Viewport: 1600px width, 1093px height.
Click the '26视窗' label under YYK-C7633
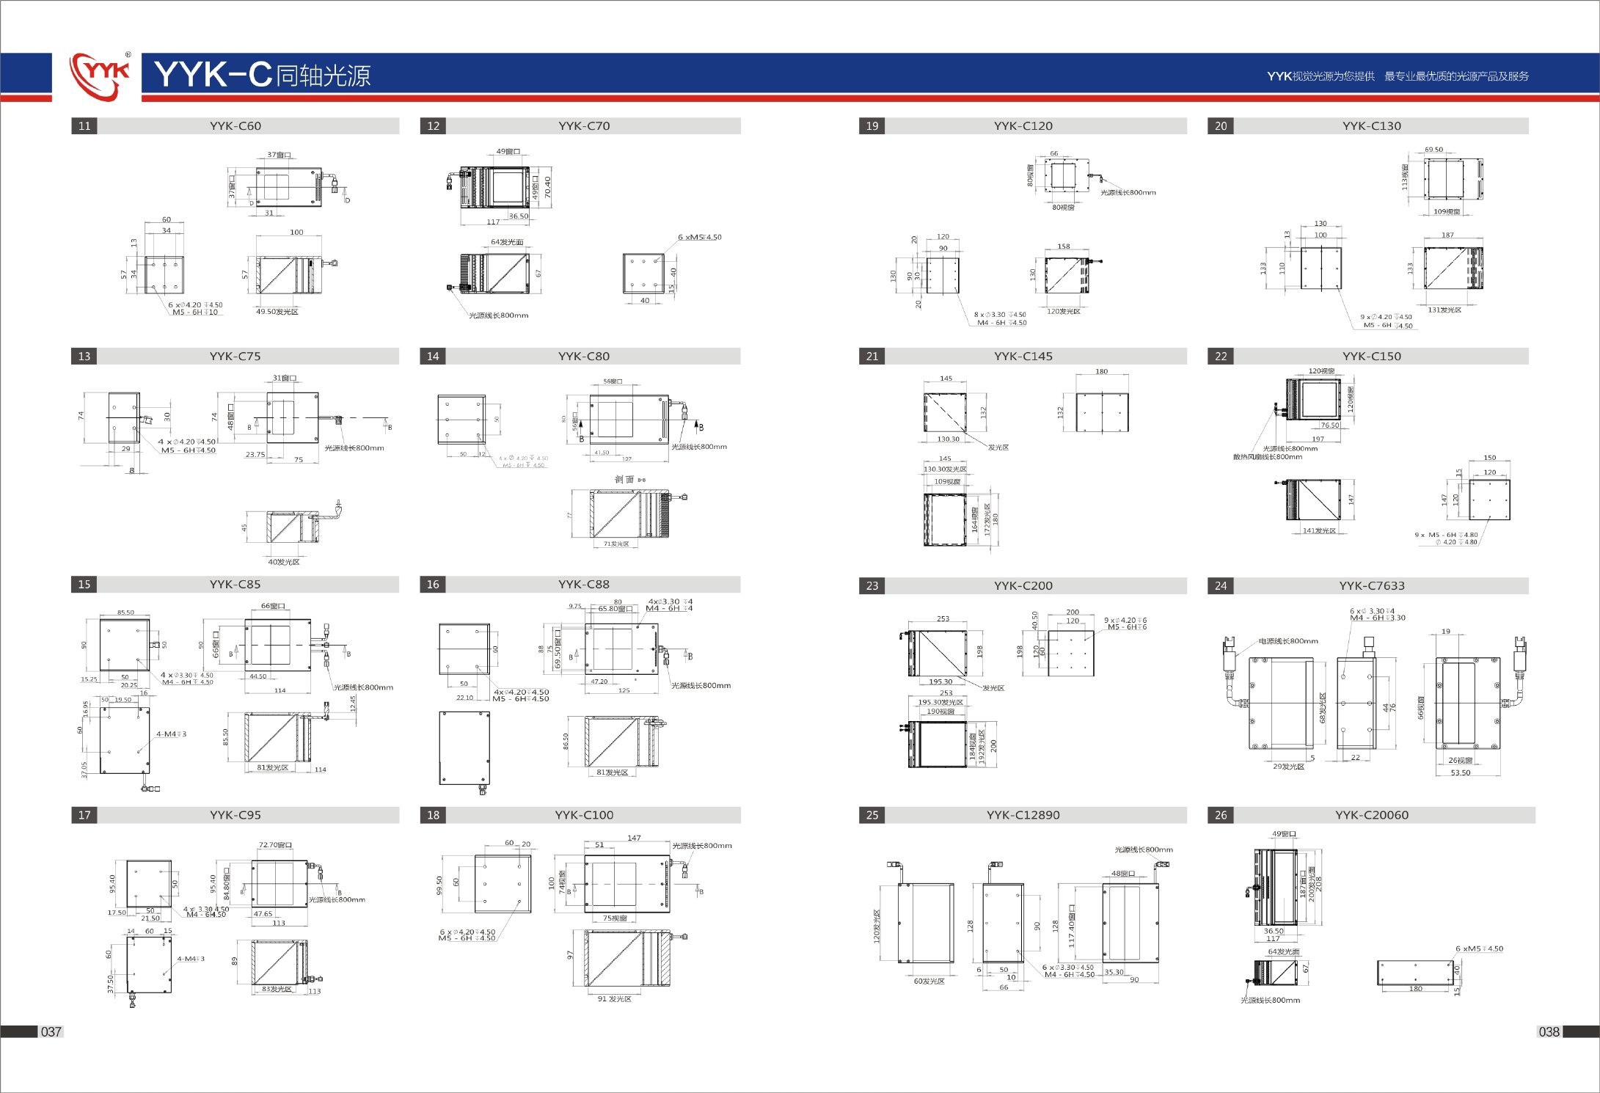pyautogui.click(x=1461, y=761)
